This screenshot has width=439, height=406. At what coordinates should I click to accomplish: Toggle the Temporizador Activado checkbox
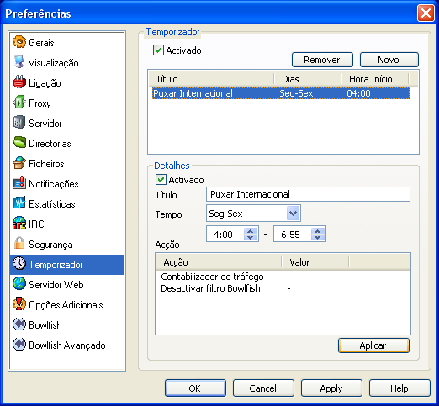pos(158,50)
